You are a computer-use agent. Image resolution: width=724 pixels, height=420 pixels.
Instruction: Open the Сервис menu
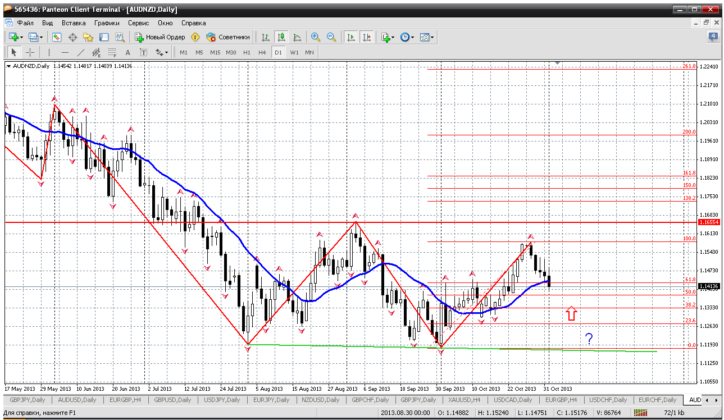tap(138, 23)
